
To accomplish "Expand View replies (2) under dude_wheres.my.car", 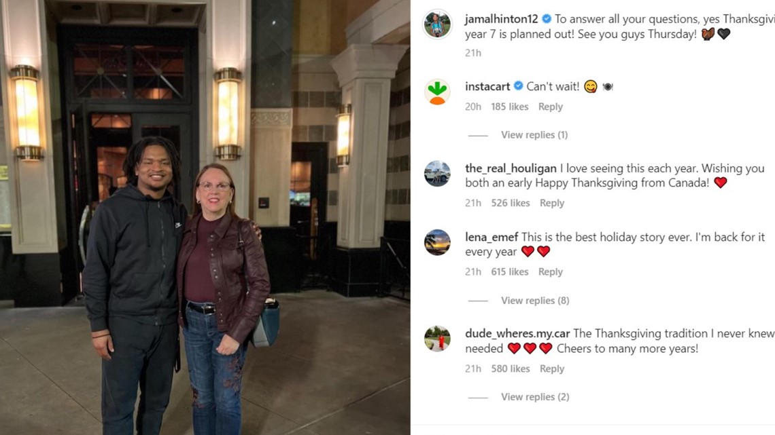I will coord(535,396).
